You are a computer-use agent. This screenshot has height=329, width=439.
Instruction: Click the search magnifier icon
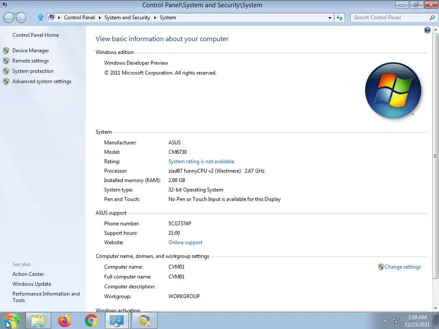(432, 17)
